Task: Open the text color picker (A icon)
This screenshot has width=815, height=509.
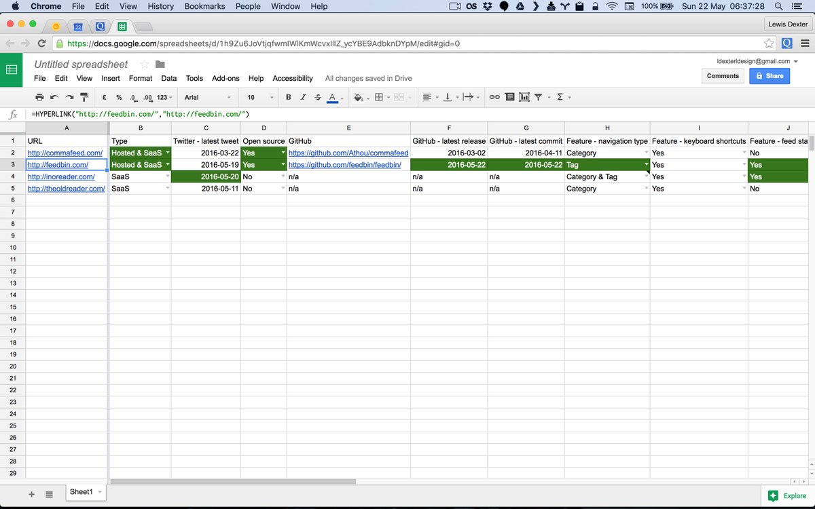Action: point(332,97)
